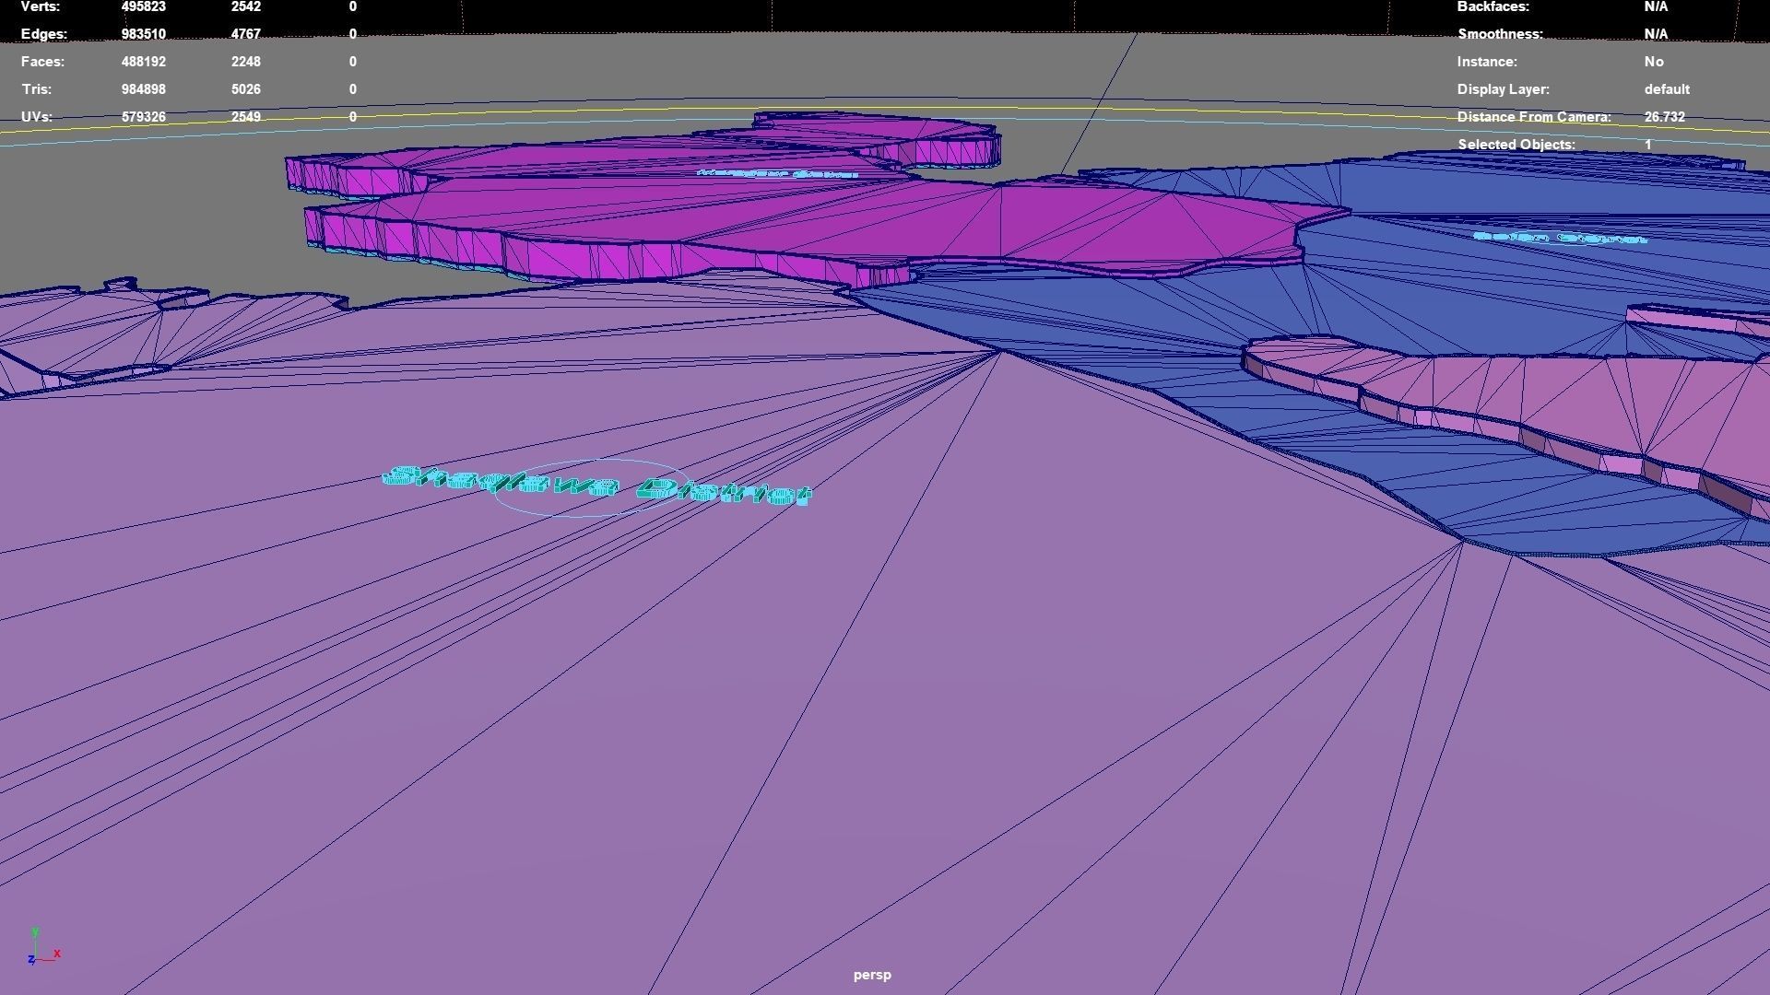Click the persp camera name label
Screen dimensions: 1770x995
coord(871,975)
